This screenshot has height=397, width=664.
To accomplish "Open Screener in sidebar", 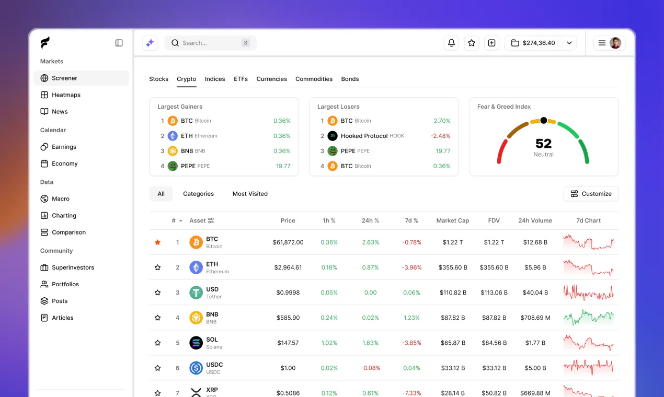I will coord(81,78).
